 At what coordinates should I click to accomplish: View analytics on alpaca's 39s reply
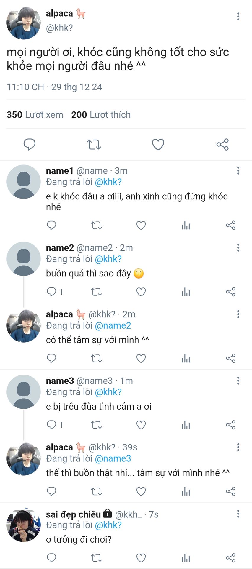[186, 492]
